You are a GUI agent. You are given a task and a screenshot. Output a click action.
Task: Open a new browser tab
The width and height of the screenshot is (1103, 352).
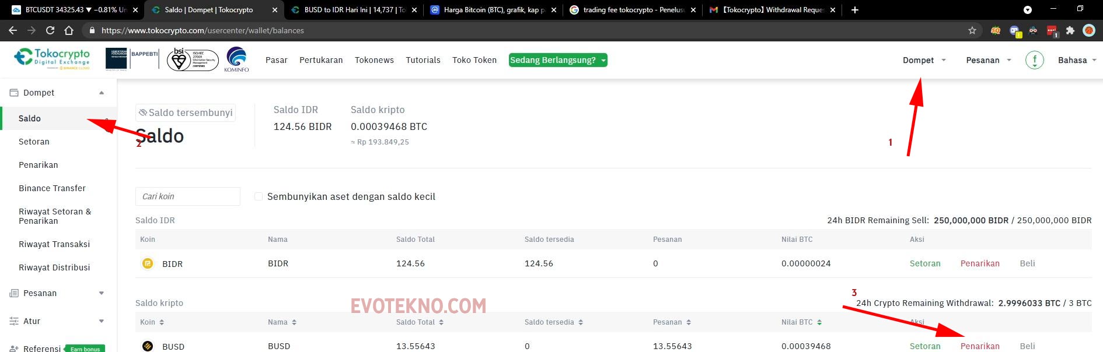coord(855,10)
